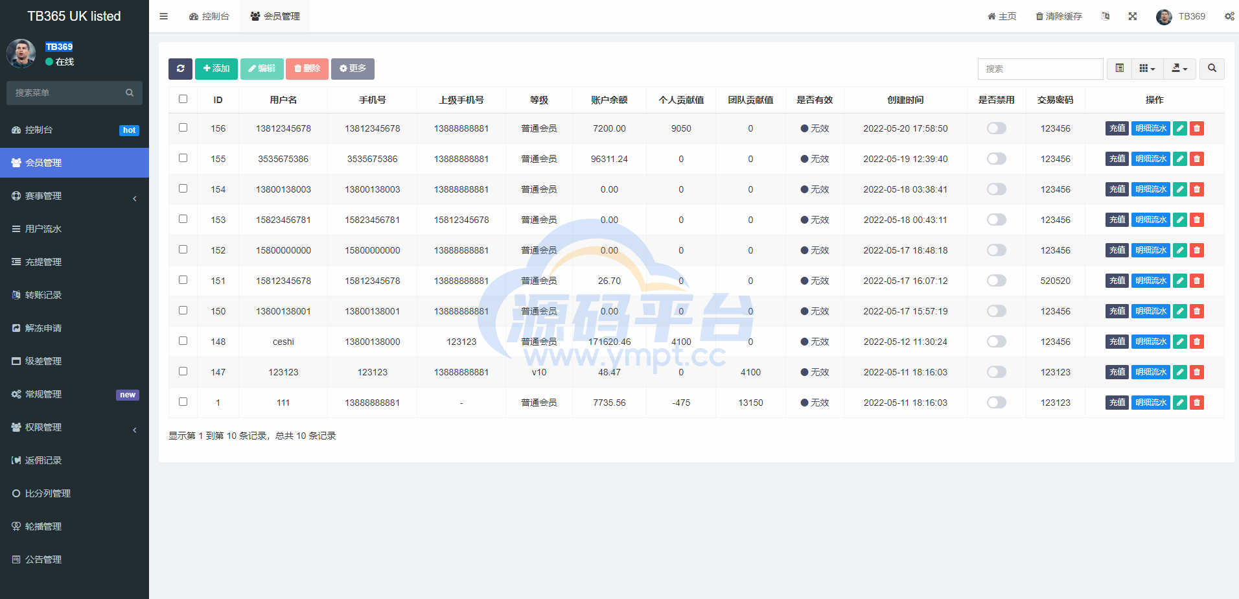Click red trash icon for ID 156
The width and height of the screenshot is (1239, 599).
click(x=1197, y=128)
